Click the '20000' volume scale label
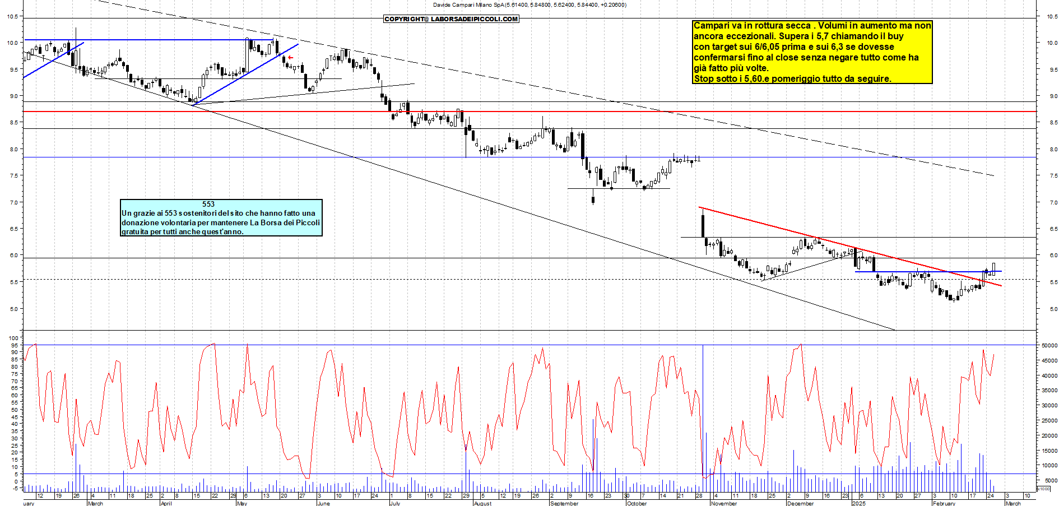The height and width of the screenshot is (506, 1059). tap(1049, 436)
